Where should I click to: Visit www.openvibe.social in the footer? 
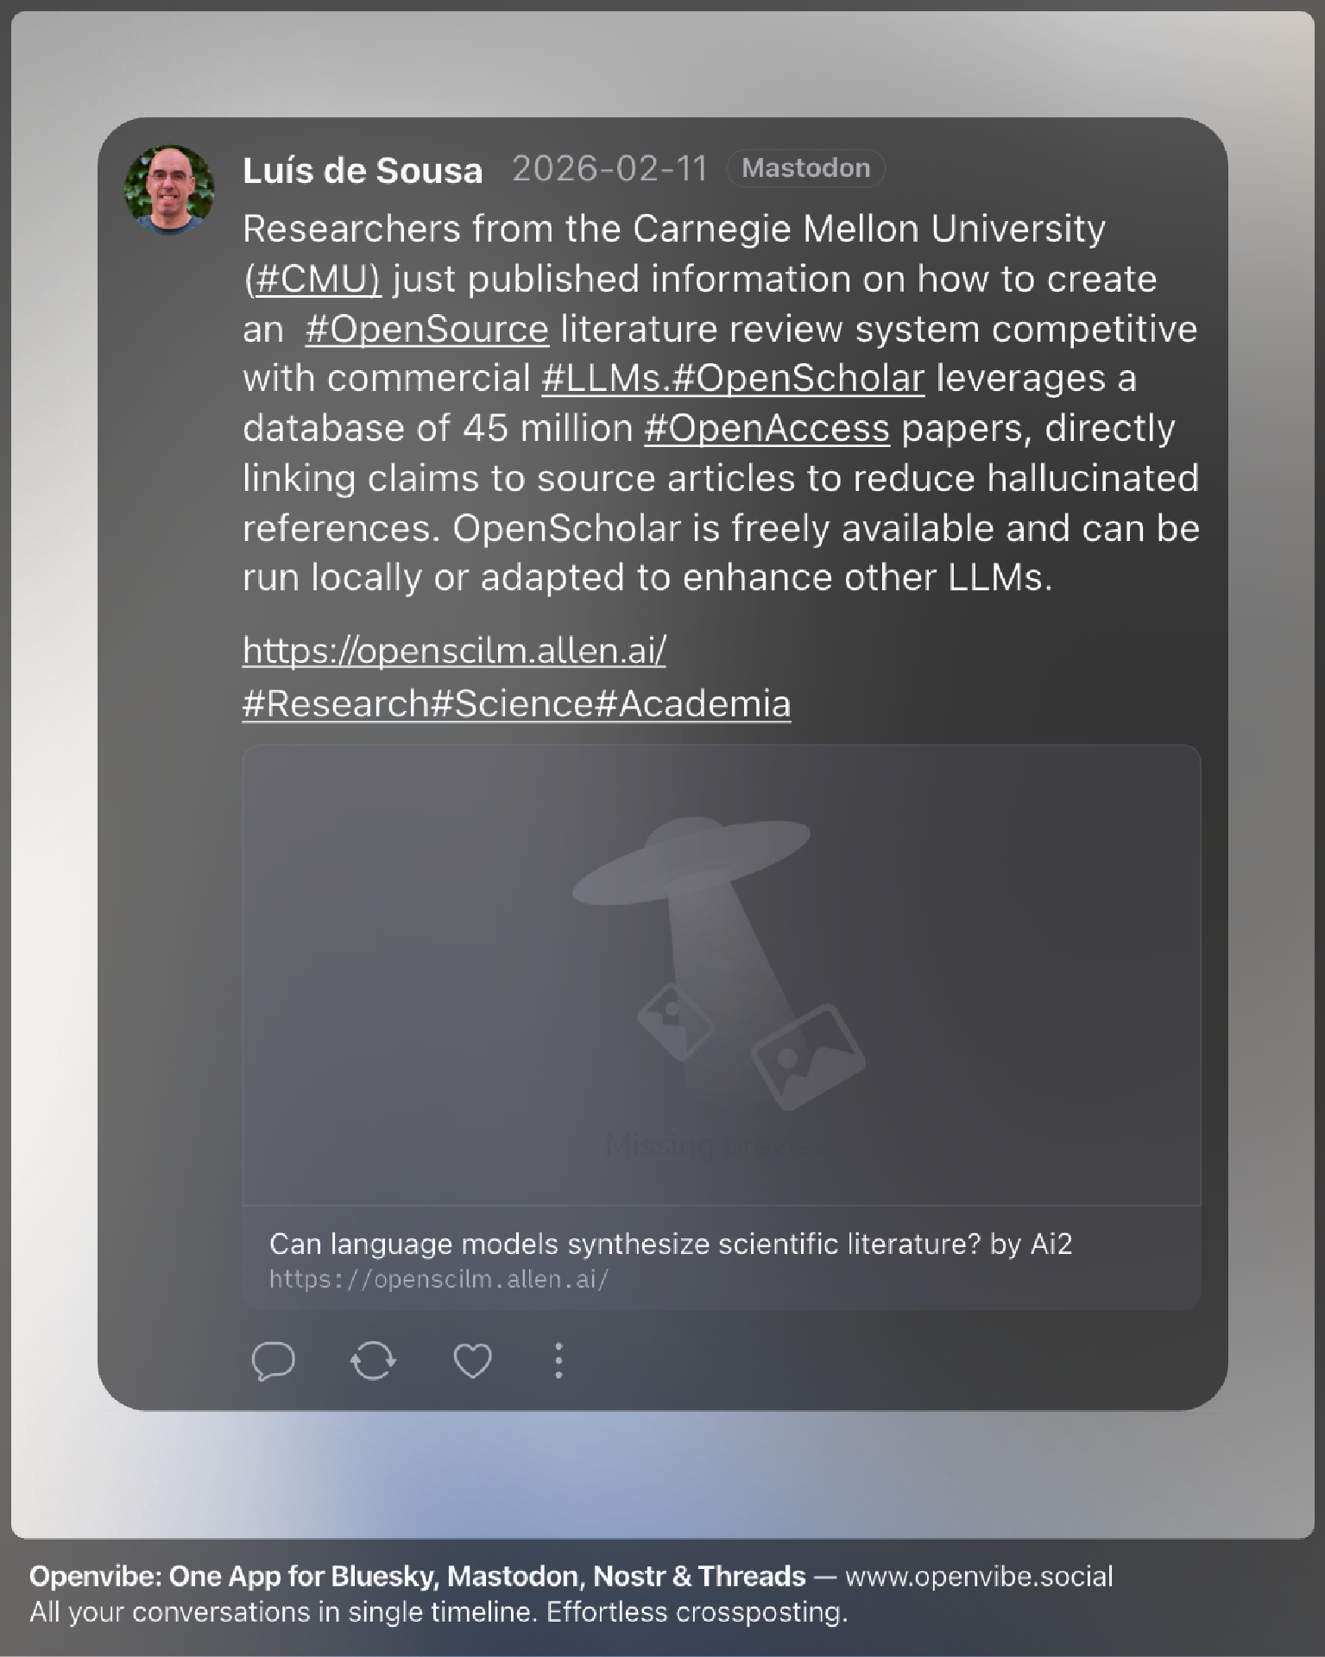(979, 1577)
